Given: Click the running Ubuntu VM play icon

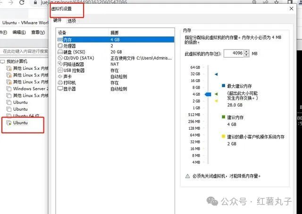Looking at the screenshot, I should (x=9, y=123).
